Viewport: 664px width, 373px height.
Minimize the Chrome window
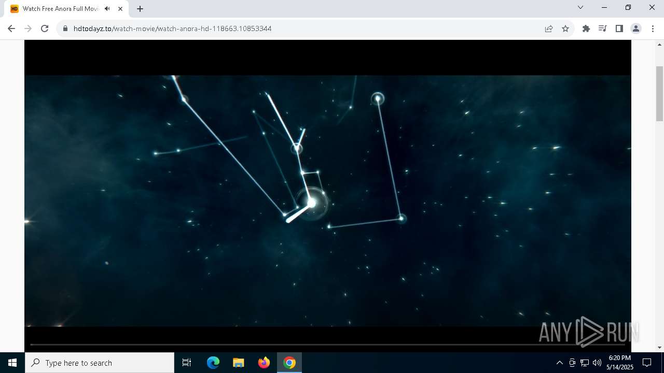[604, 7]
